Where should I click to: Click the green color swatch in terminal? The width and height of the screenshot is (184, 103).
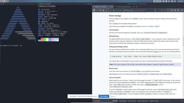(x=45, y=39)
